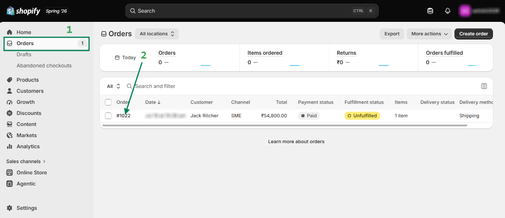Open the All views selector
505x218 pixels.
click(114, 86)
